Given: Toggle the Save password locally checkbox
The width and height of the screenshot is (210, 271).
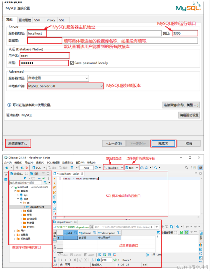Looking at the screenshot, I should (x=72, y=63).
